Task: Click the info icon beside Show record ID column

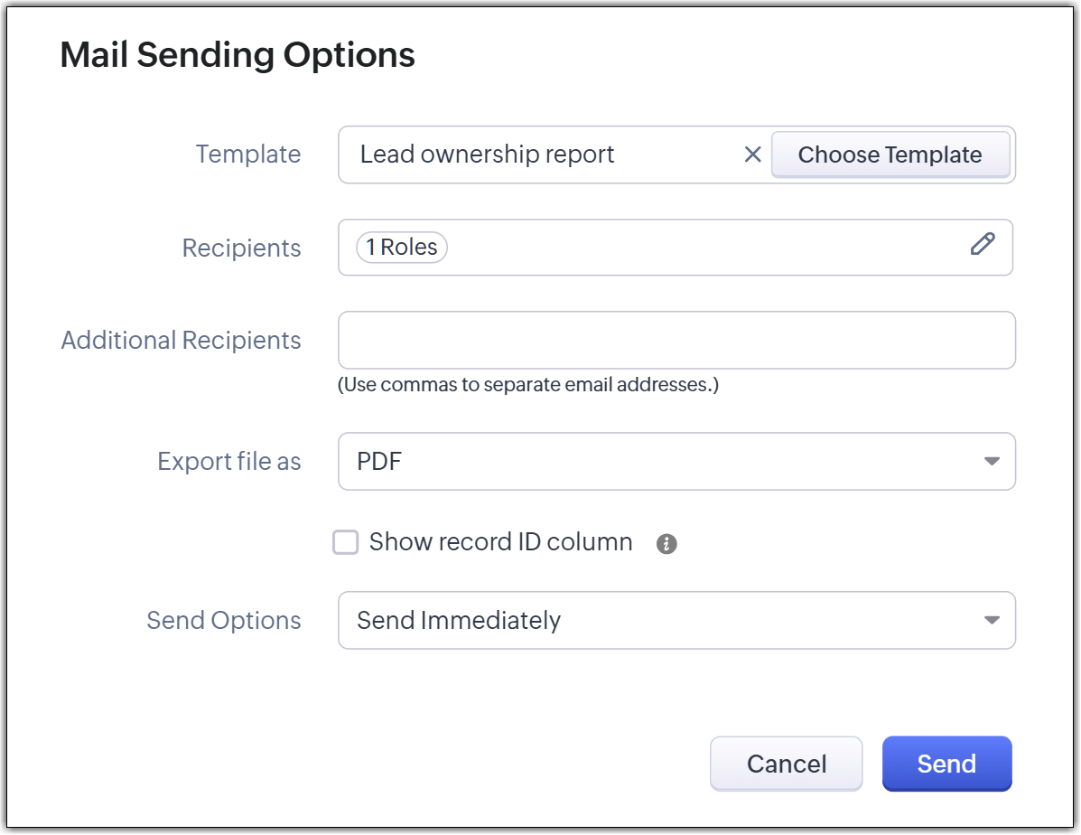Action: (666, 544)
